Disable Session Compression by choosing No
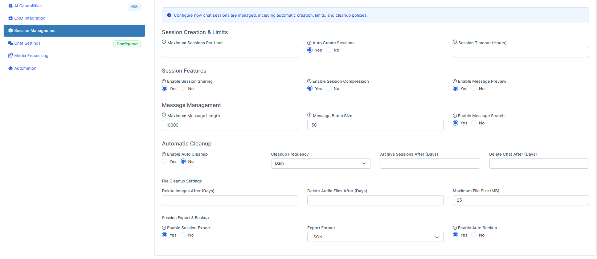The image size is (597, 259). click(329, 89)
